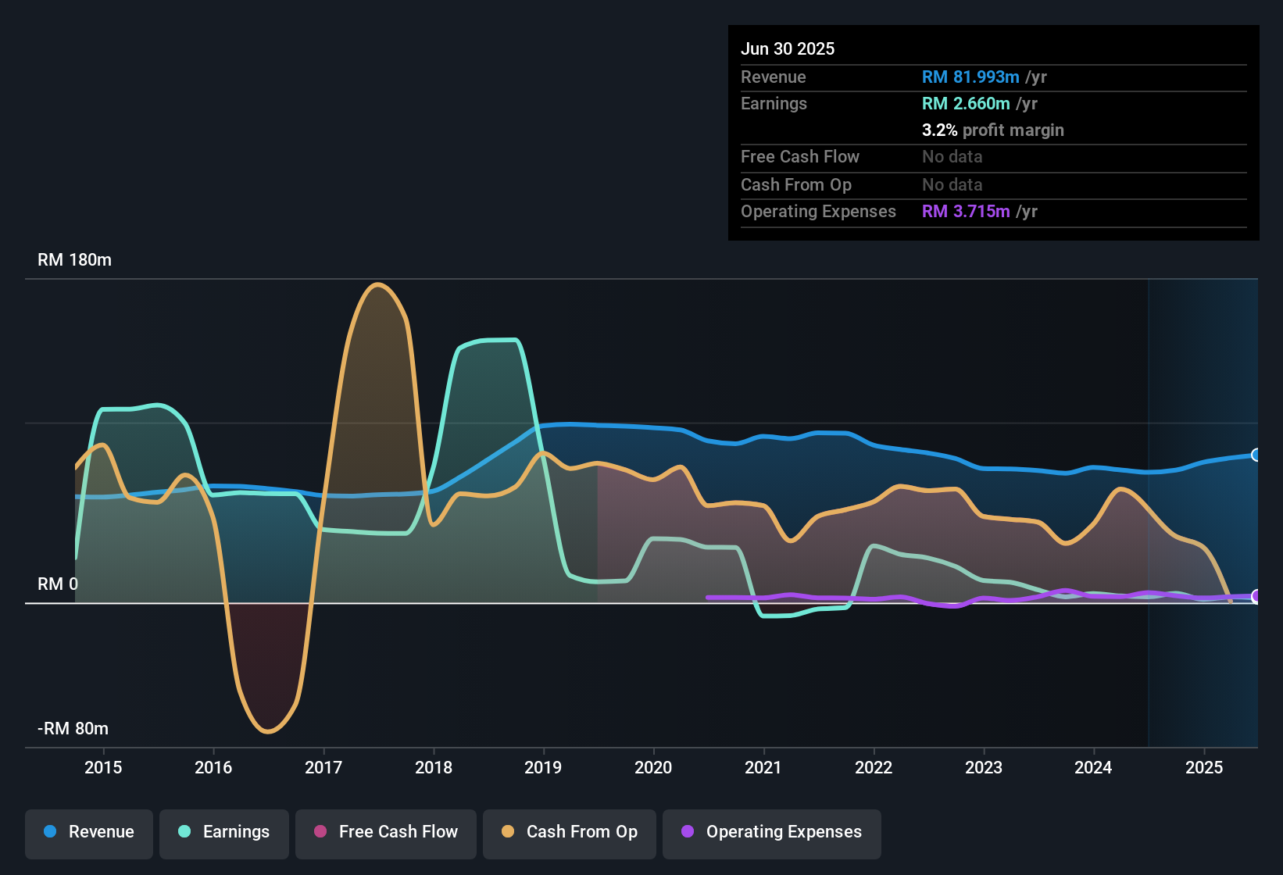Click the teal Earnings legend dot
Image resolution: width=1283 pixels, height=875 pixels.
click(184, 832)
